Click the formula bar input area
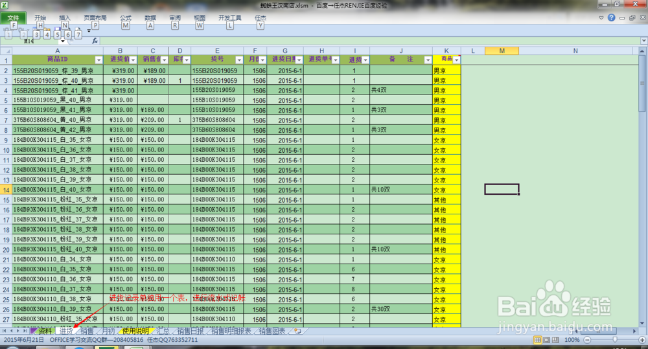The height and width of the screenshot is (349, 648). point(370,41)
